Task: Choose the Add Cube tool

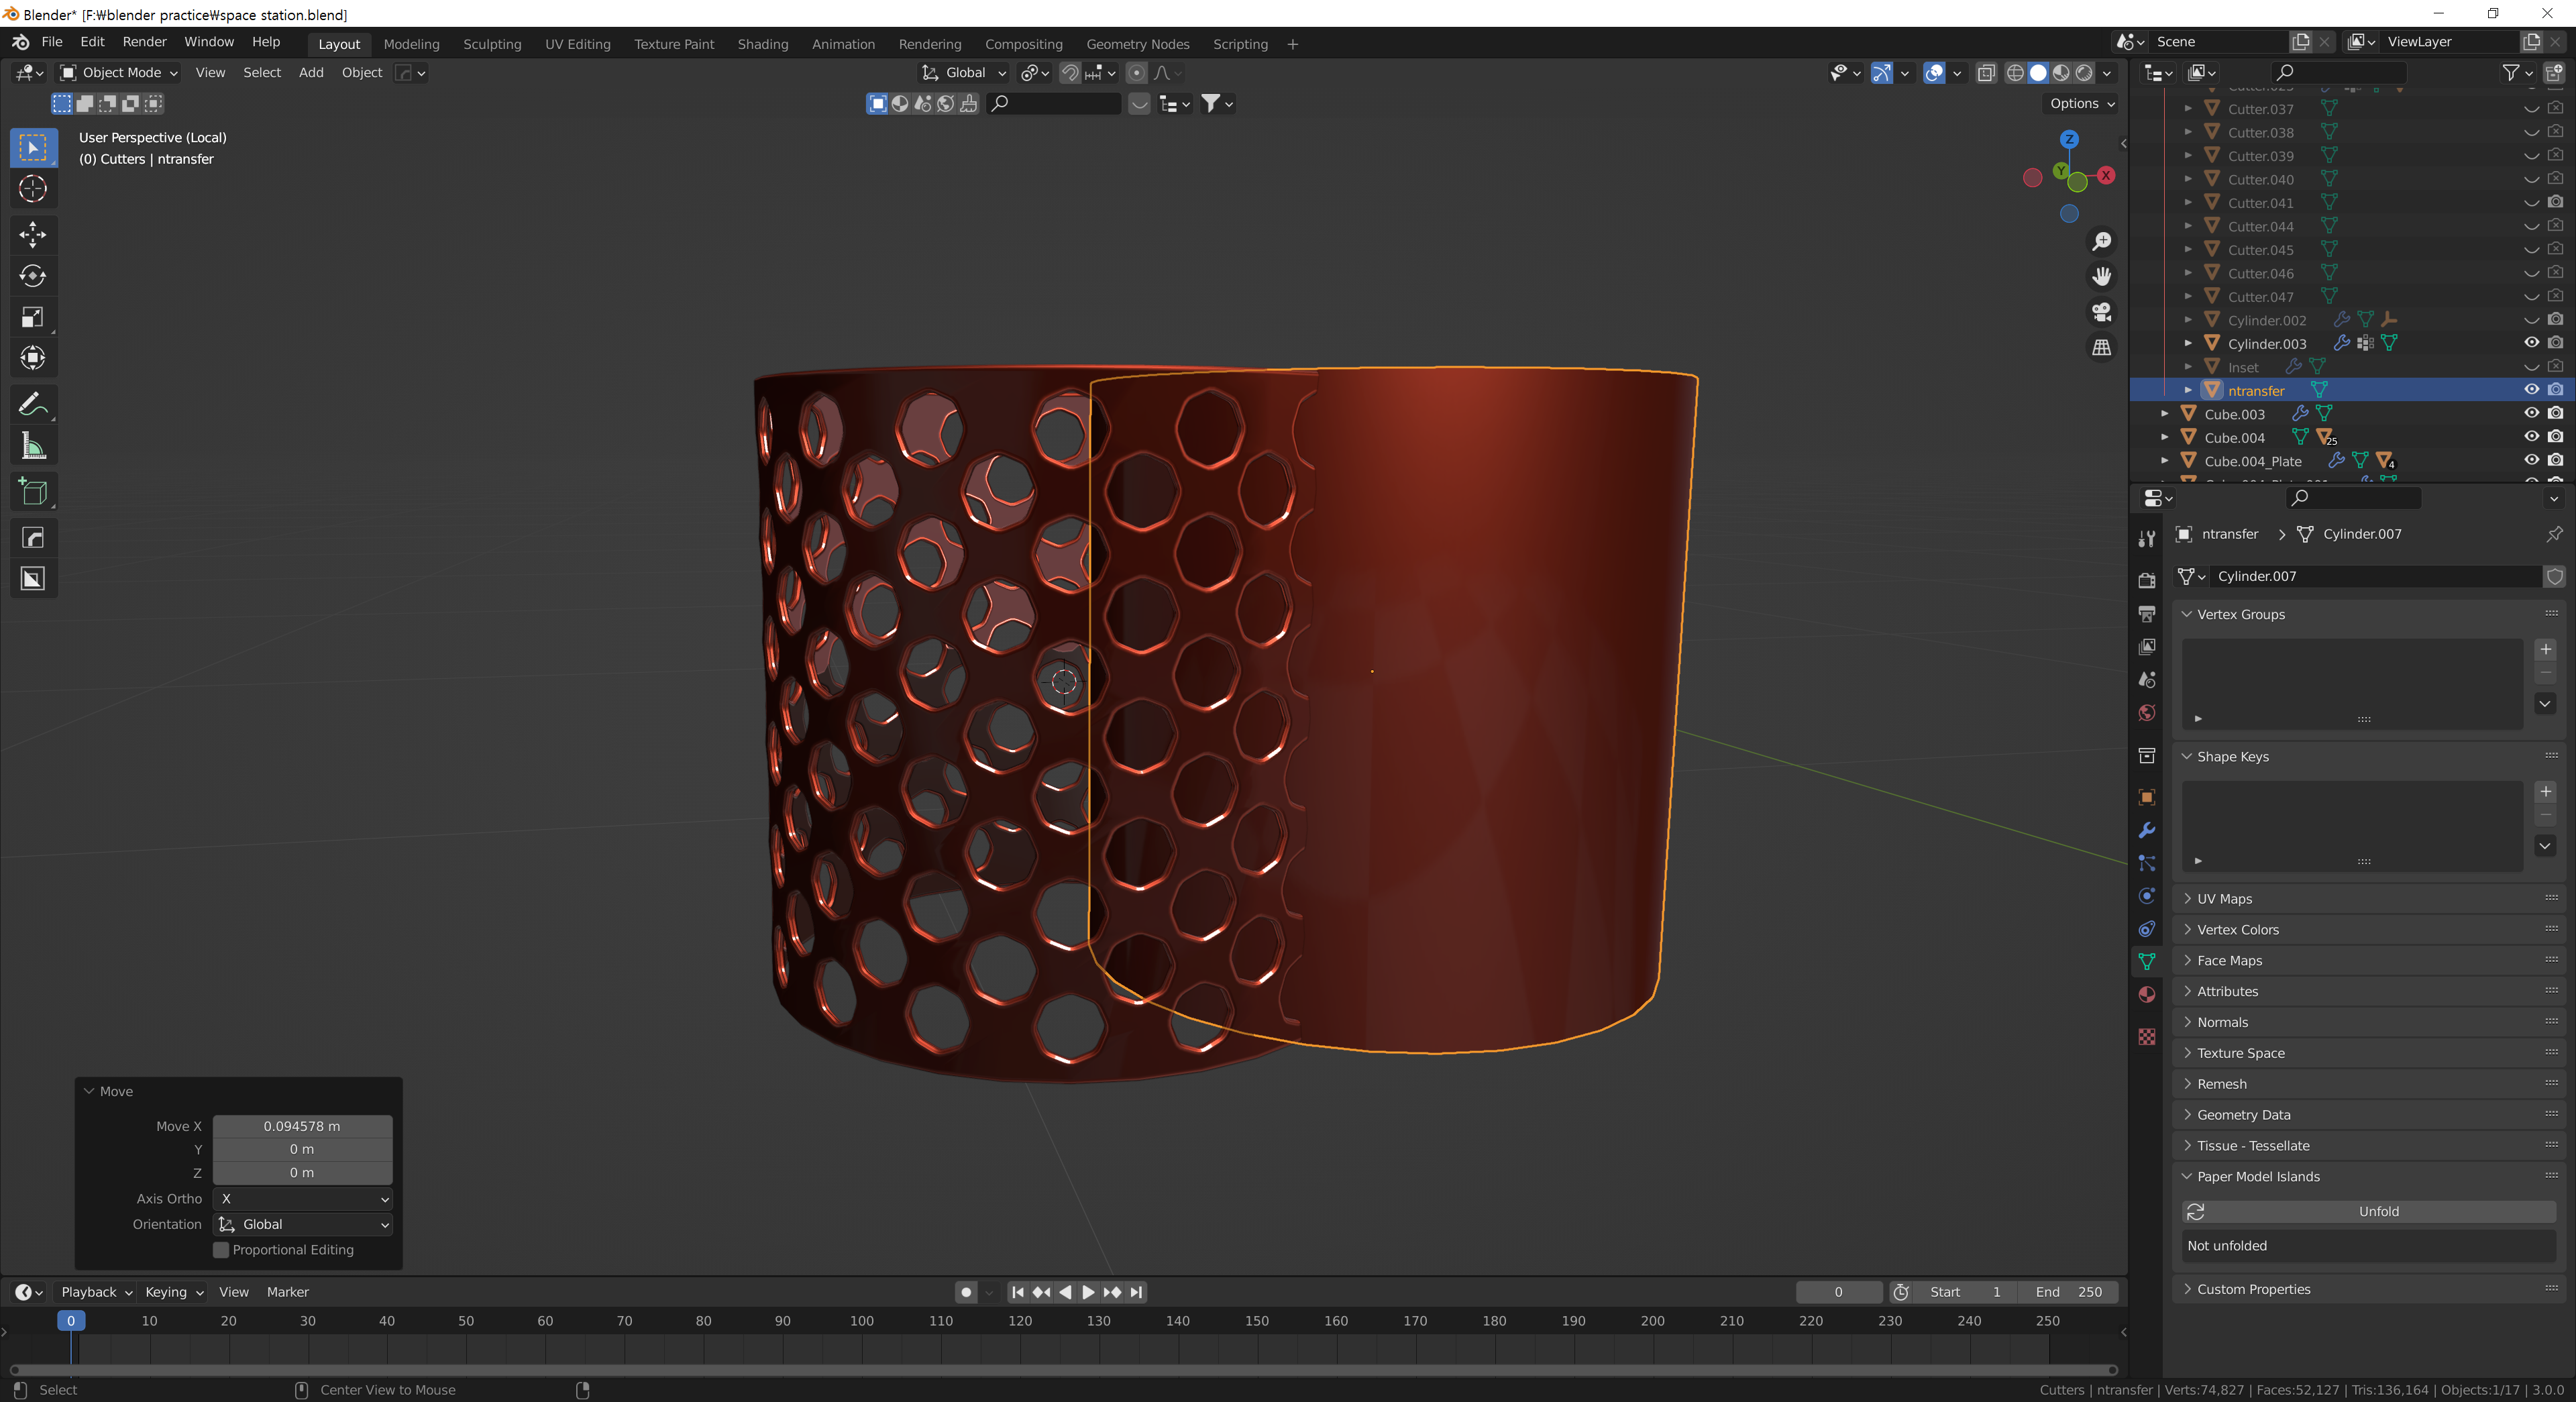Action: [x=33, y=492]
